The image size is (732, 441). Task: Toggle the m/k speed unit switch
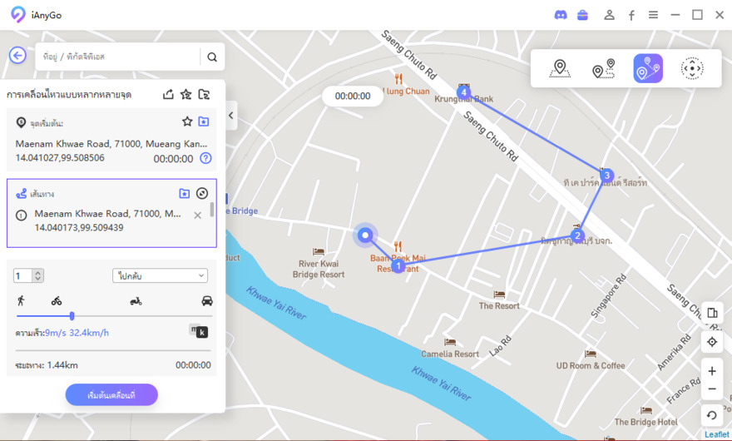tap(199, 331)
